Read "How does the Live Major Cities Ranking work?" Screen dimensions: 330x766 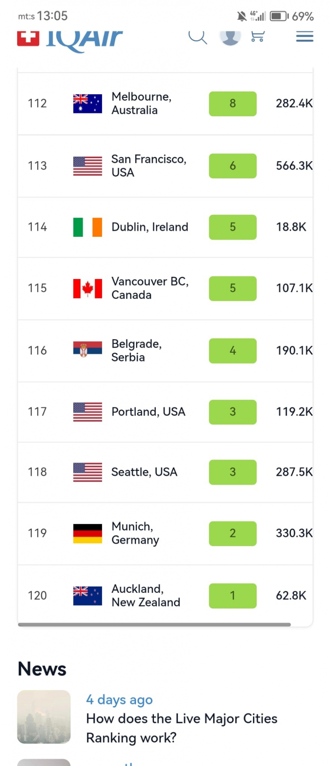coord(181,728)
